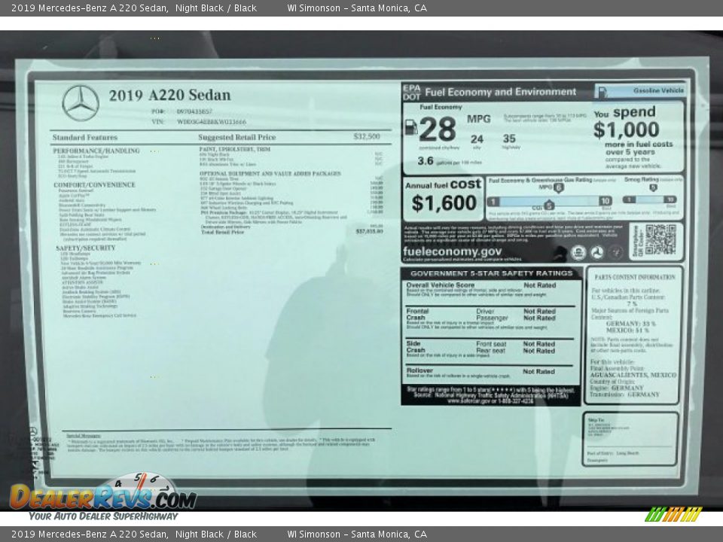The height and width of the screenshot is (542, 723).
Task: Click the Government 5-Star Safety Ratings header
Action: point(491,273)
